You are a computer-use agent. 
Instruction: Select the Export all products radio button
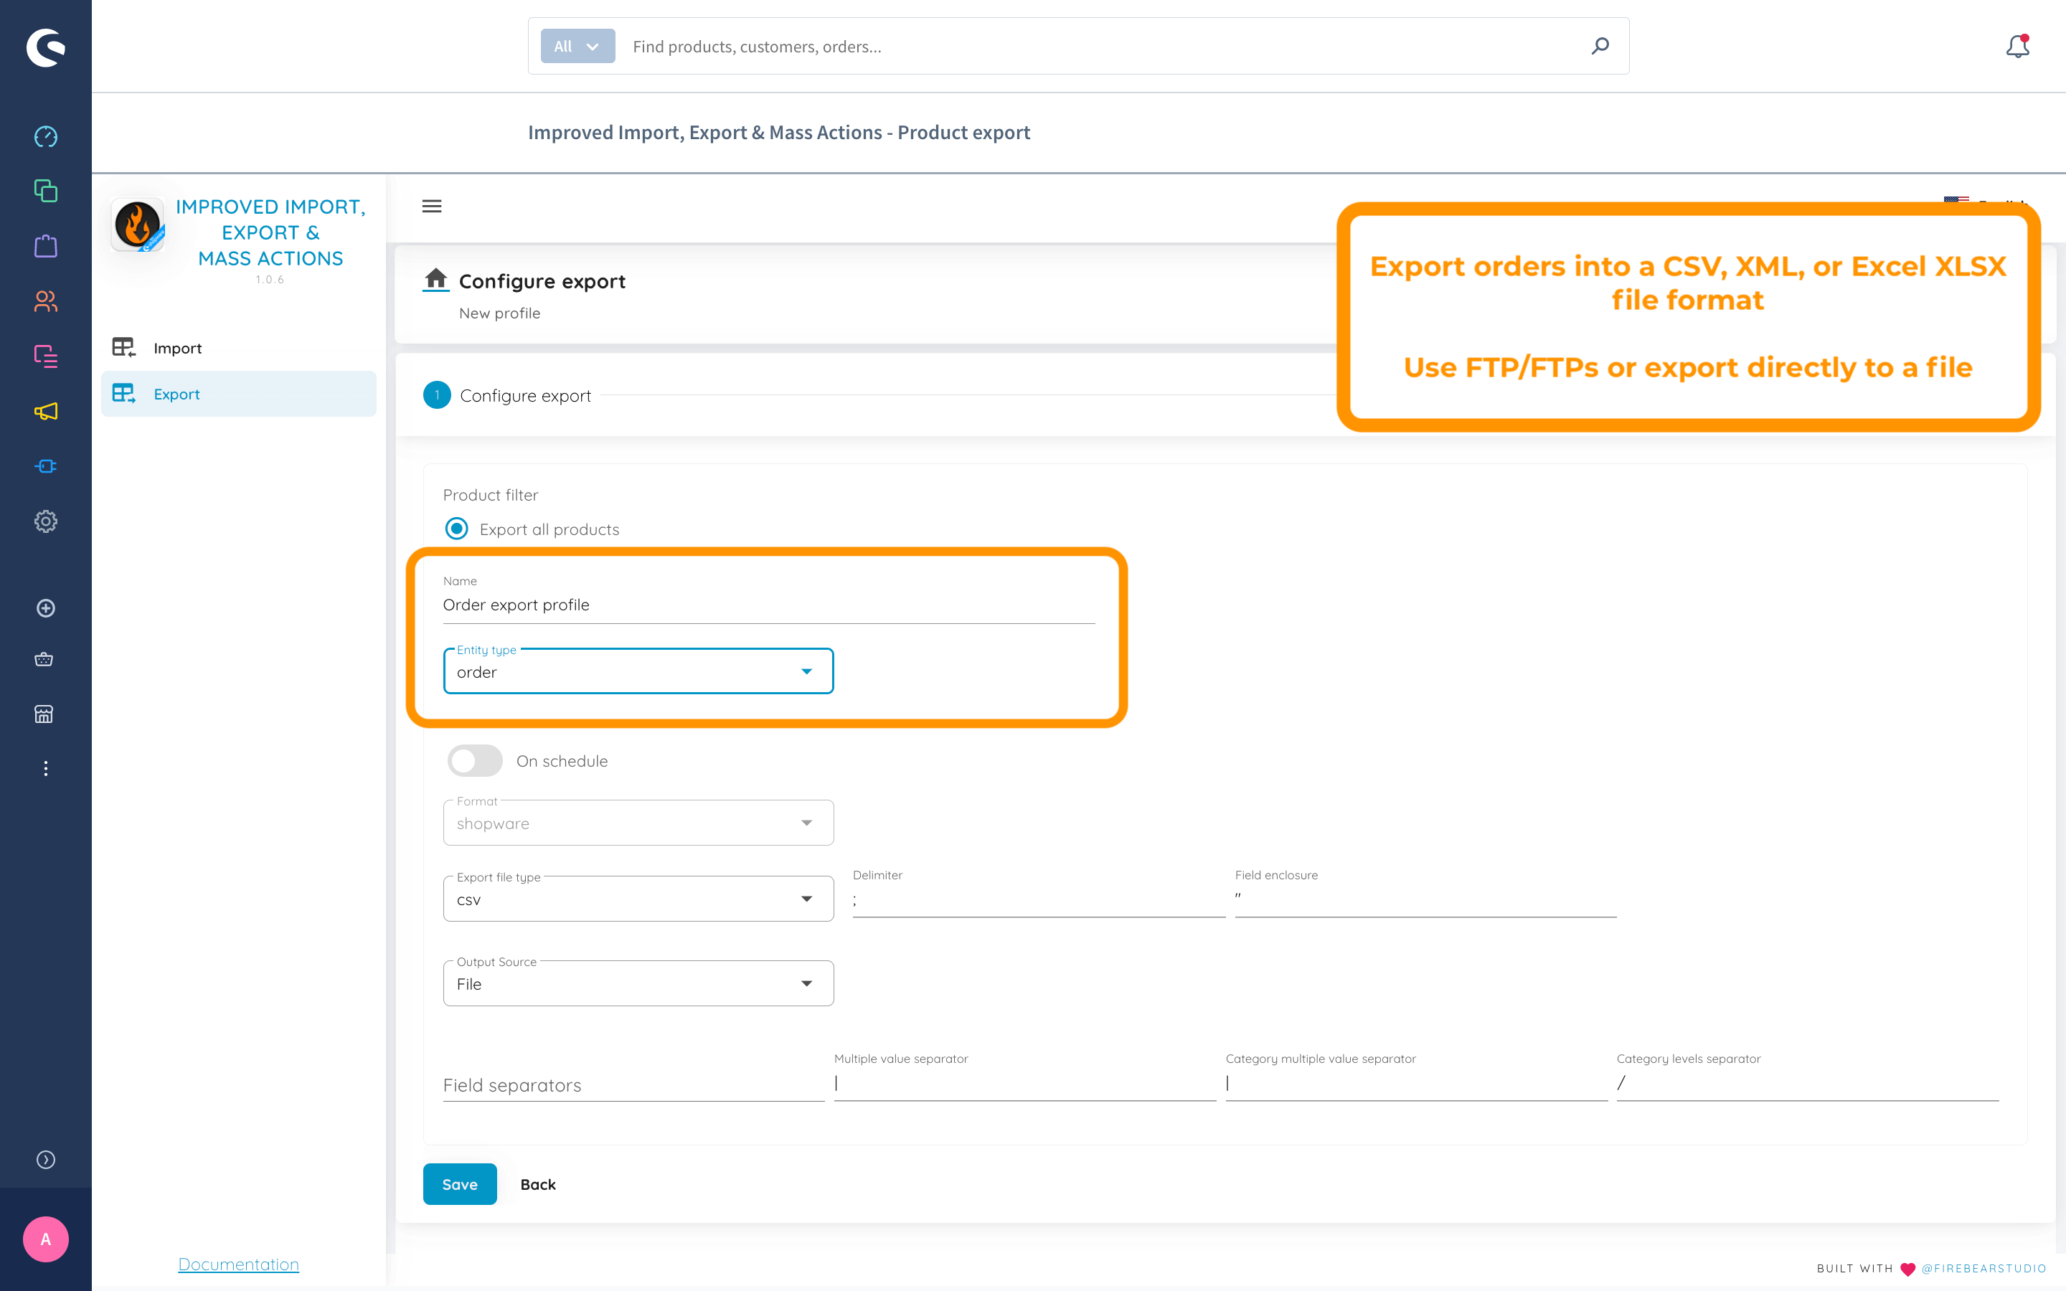coord(455,529)
